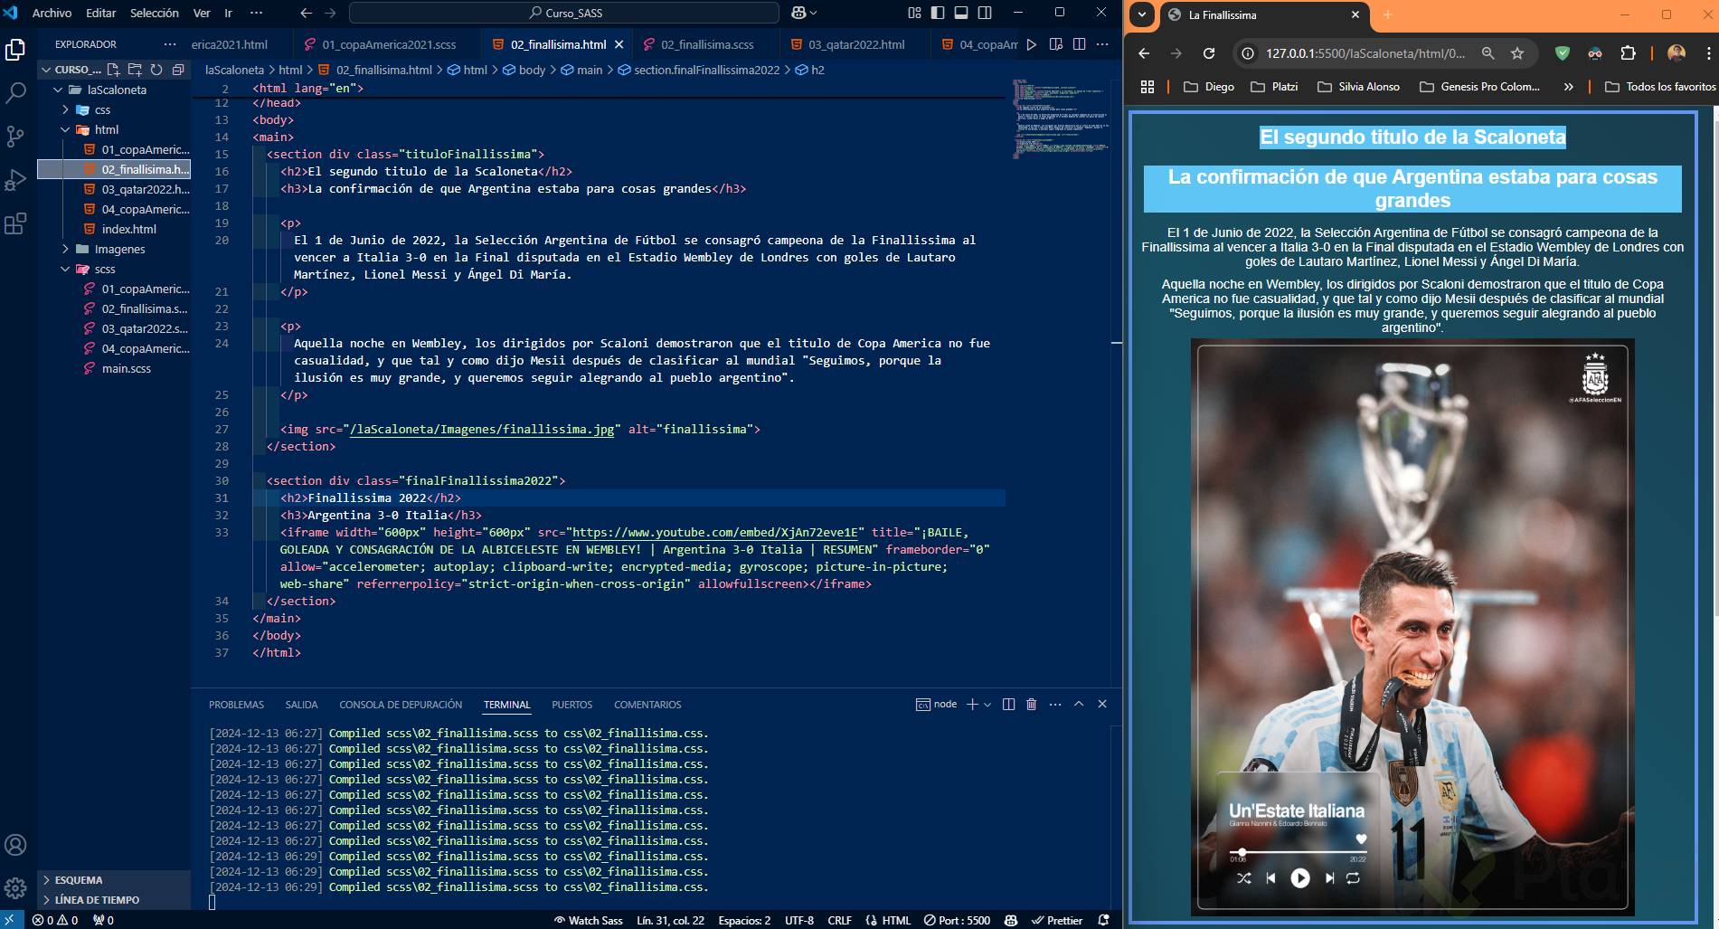The height and width of the screenshot is (929, 1719).
Task: Collapse all folders in the Explorer
Action: (178, 70)
